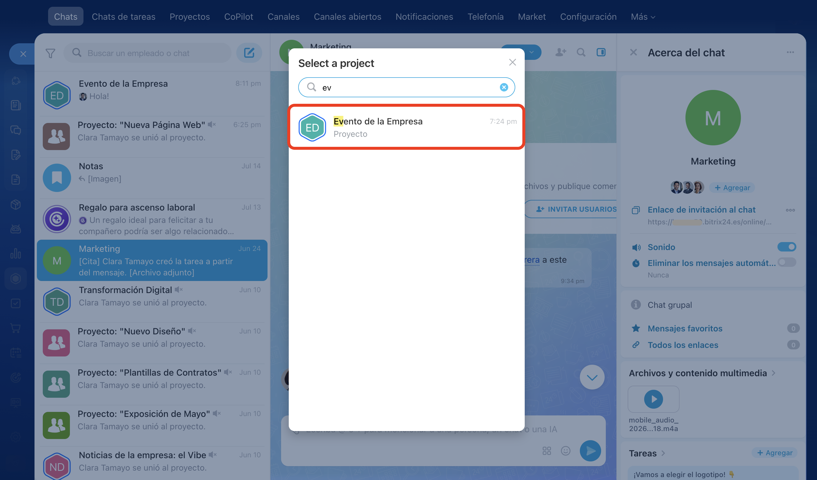Open the blue dropdown button in chat header
This screenshot has width=817, height=480.
click(531, 52)
